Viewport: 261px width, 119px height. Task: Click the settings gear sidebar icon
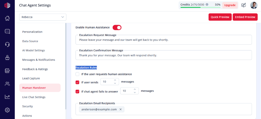click(x=7, y=110)
